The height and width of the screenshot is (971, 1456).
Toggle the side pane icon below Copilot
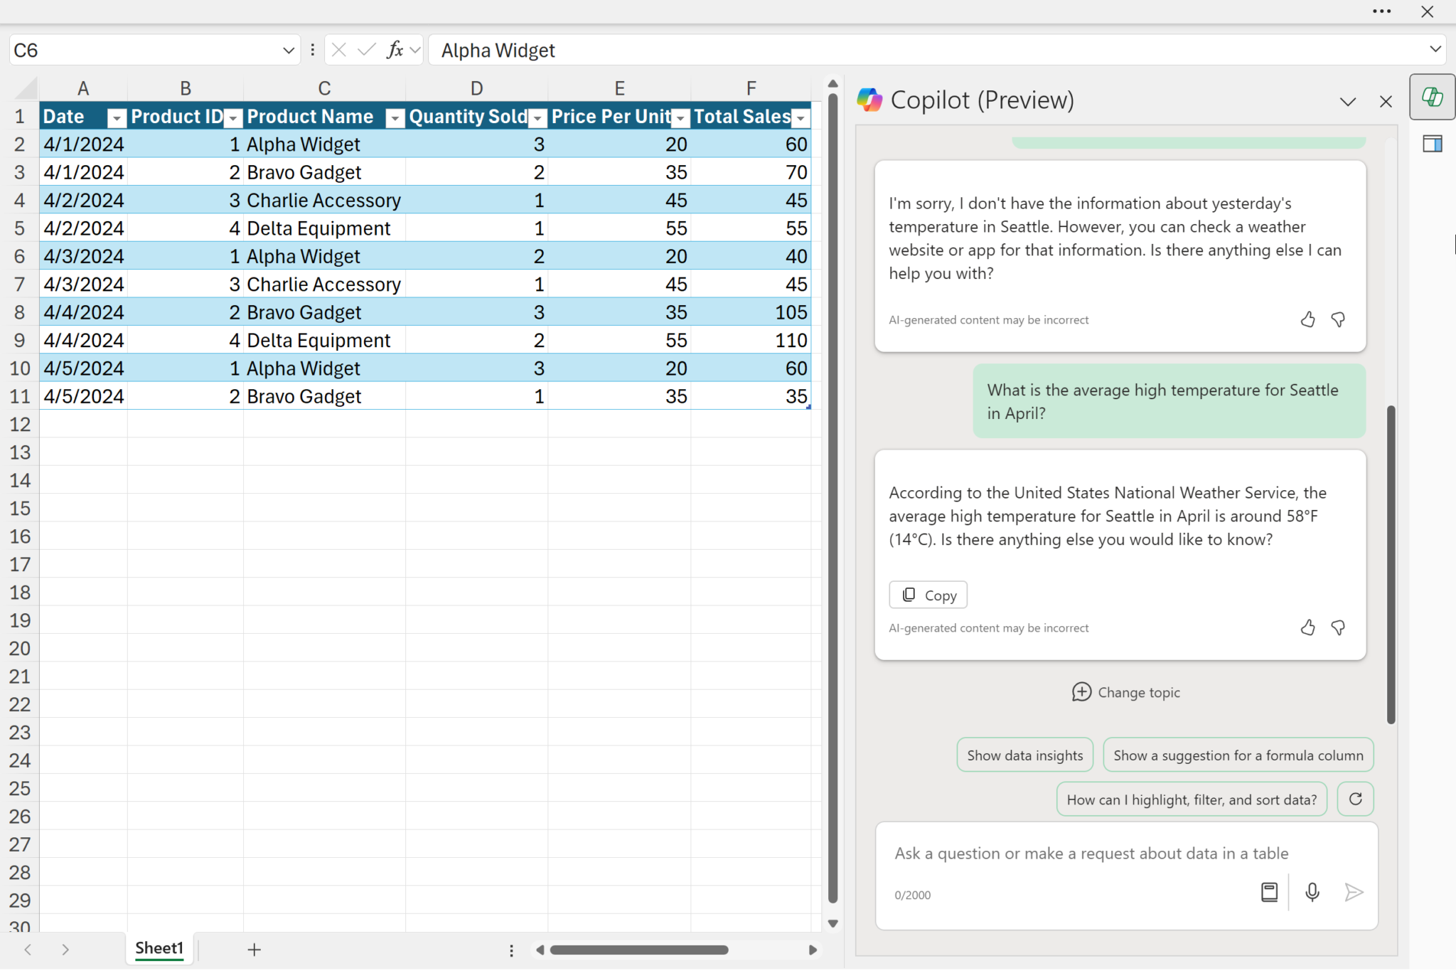[x=1432, y=144]
